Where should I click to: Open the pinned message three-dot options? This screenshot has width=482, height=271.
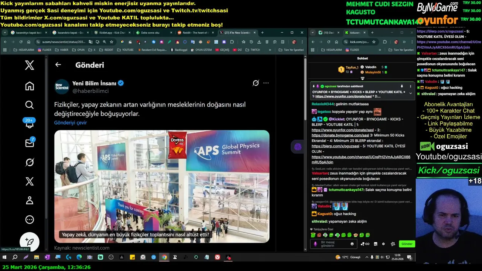[x=410, y=86]
